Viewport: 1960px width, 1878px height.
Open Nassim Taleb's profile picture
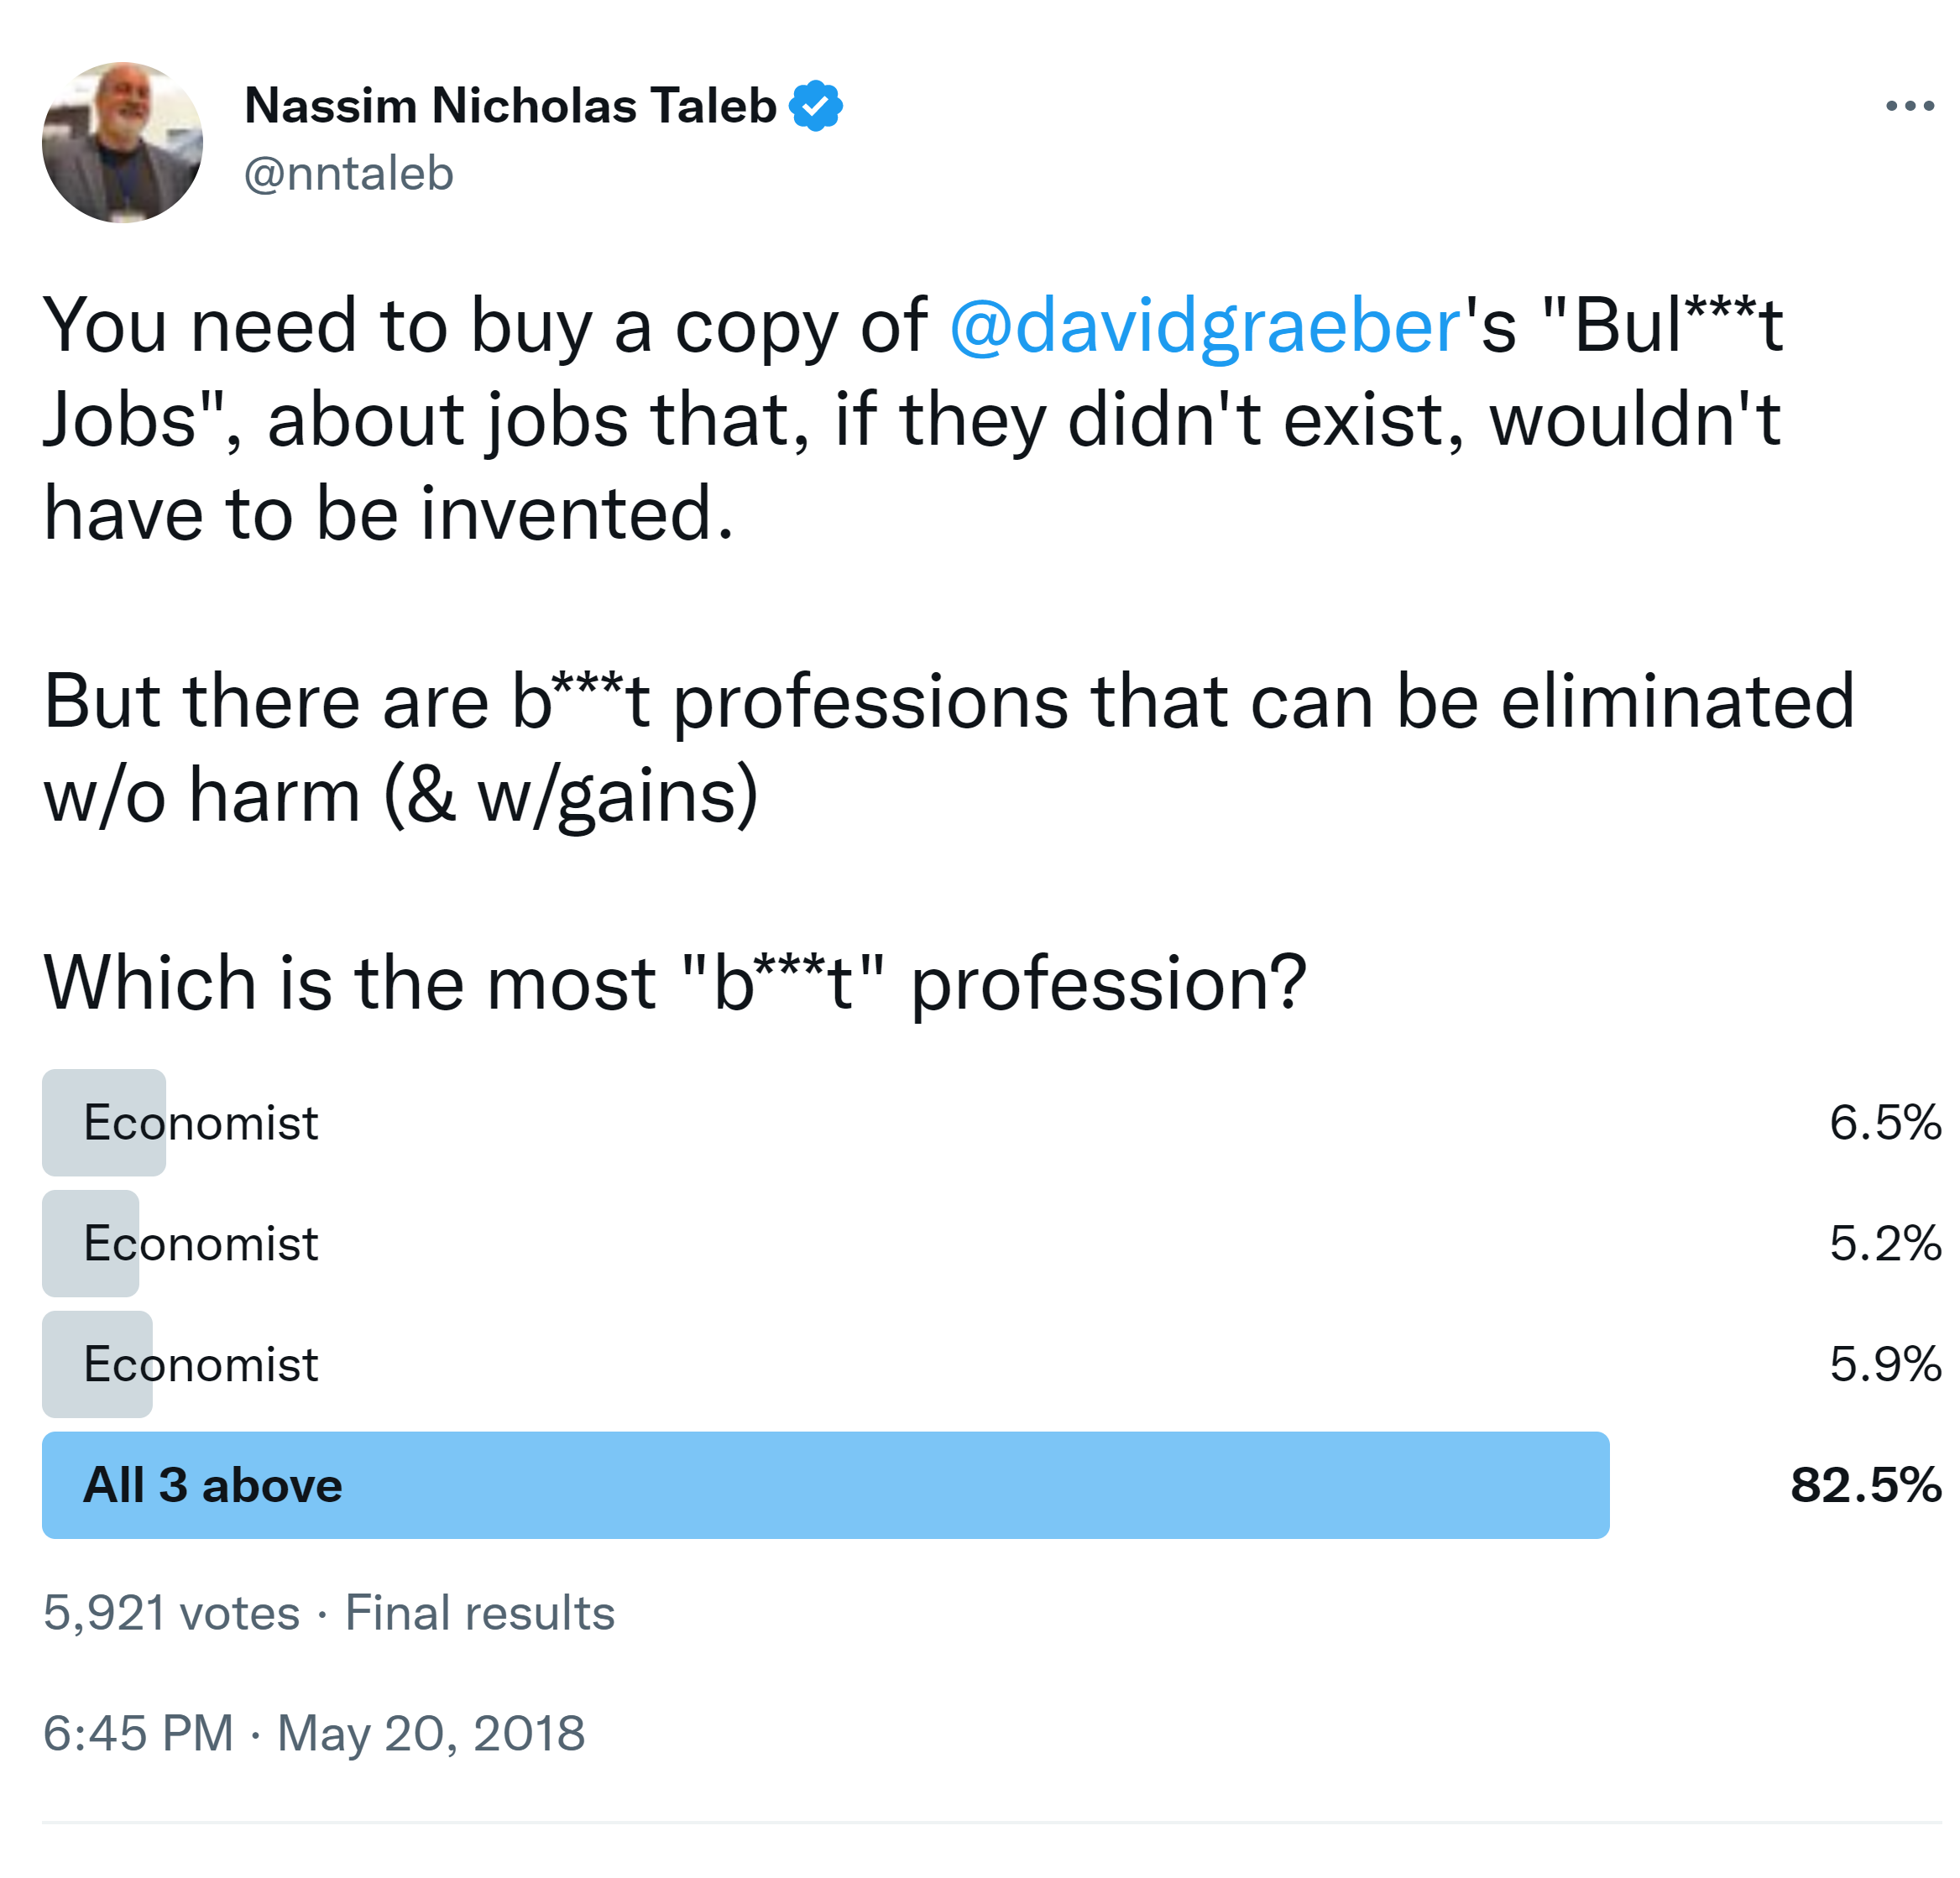click(x=122, y=142)
